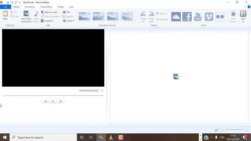Expand the Record narration dropdown arrow
This screenshot has height=141, width=251.
click(61, 17)
